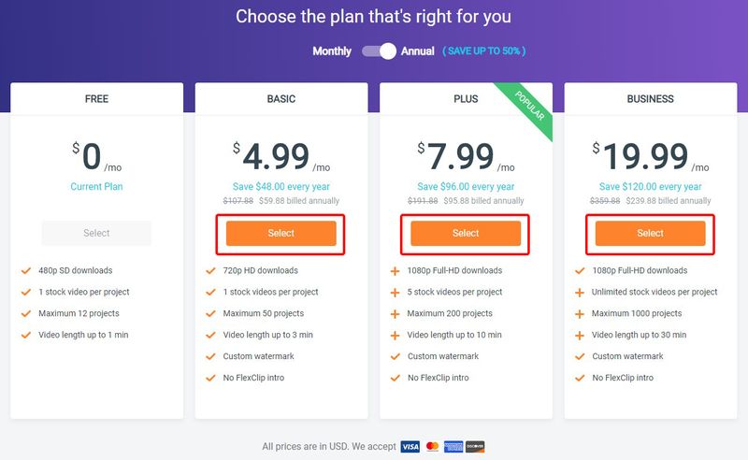The width and height of the screenshot is (748, 460).
Task: Click checkmark beside 720p HD downloads
Action: click(210, 270)
